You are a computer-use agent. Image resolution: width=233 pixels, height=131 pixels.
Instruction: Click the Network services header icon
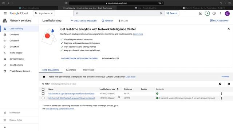pyautogui.click(x=5, y=21)
